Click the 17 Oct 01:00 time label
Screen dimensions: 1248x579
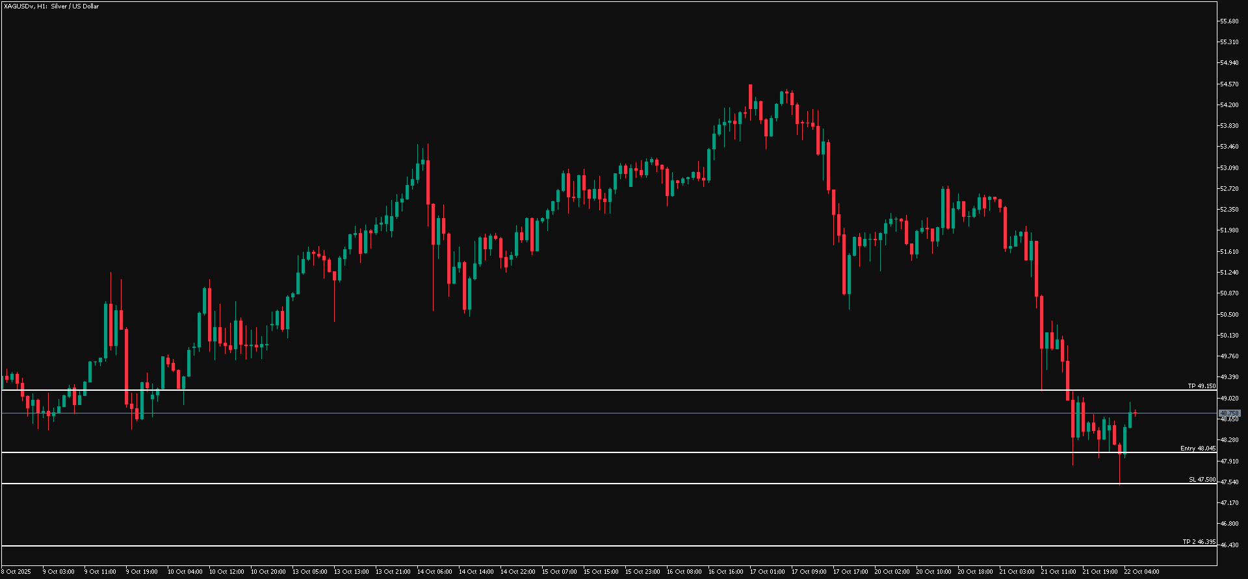tap(767, 572)
